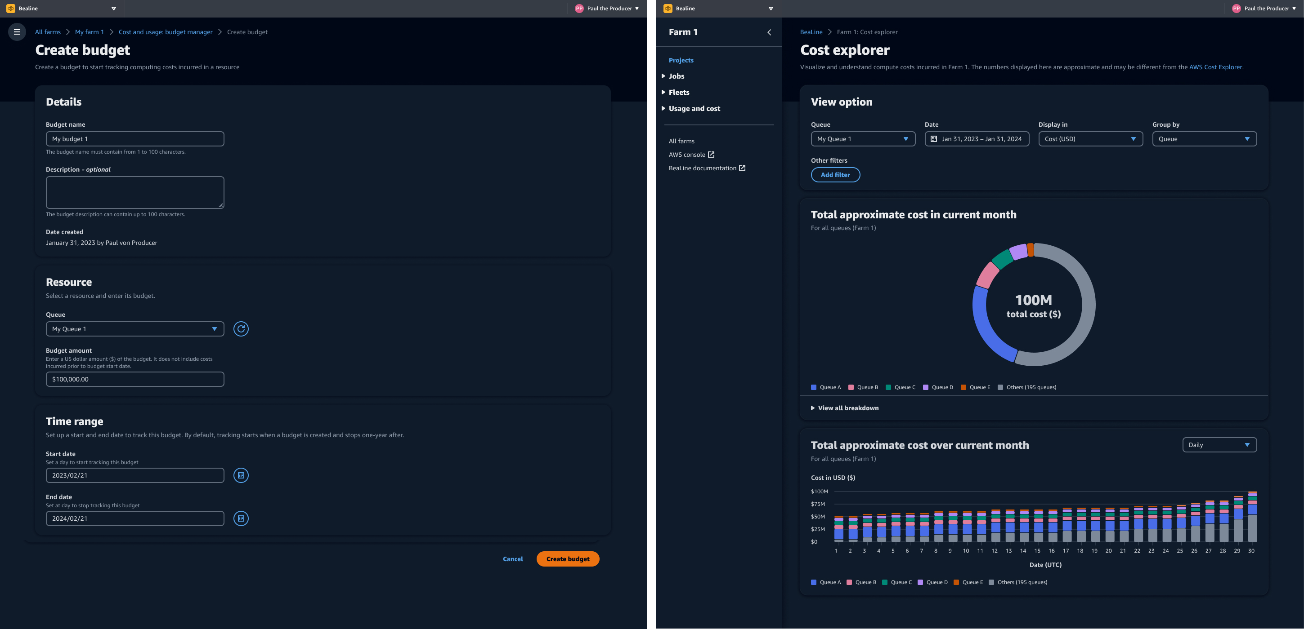Open the Start date calendar picker
This screenshot has height=629, width=1304.
coord(241,475)
